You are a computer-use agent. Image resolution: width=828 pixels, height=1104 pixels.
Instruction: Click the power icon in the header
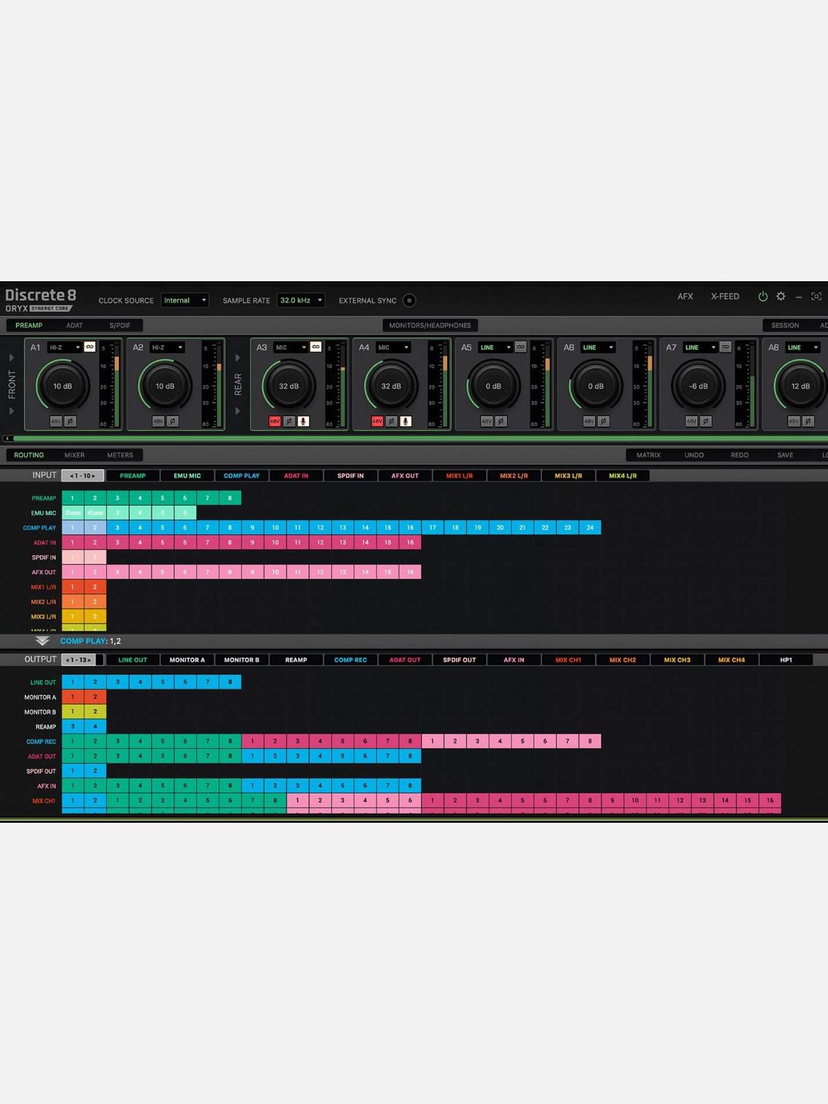(x=762, y=296)
